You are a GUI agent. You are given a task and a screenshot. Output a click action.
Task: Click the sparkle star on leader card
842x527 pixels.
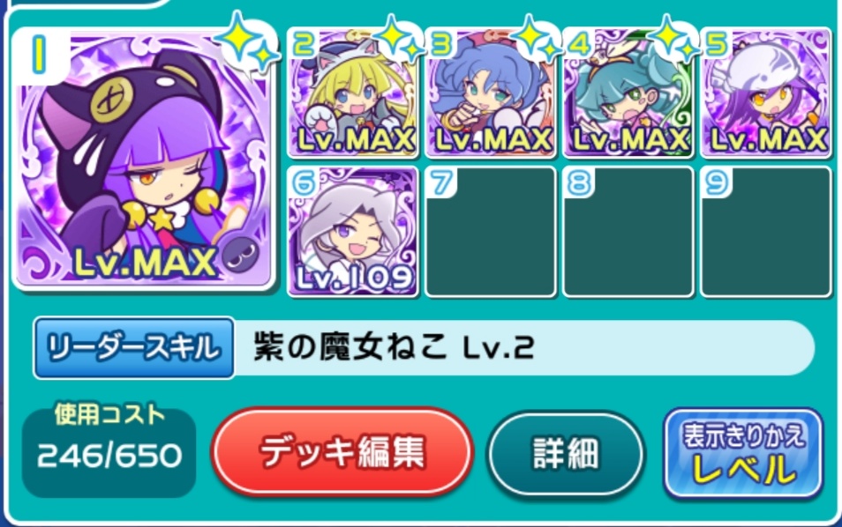coord(247,43)
